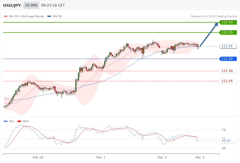
Task: Click the 09:25:18 CET timestamp
Action: coord(53,5)
